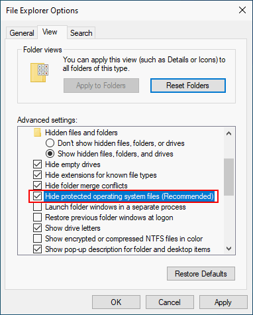Uncheck Hide empty drives
This screenshot has width=253, height=315.
tap(37, 164)
